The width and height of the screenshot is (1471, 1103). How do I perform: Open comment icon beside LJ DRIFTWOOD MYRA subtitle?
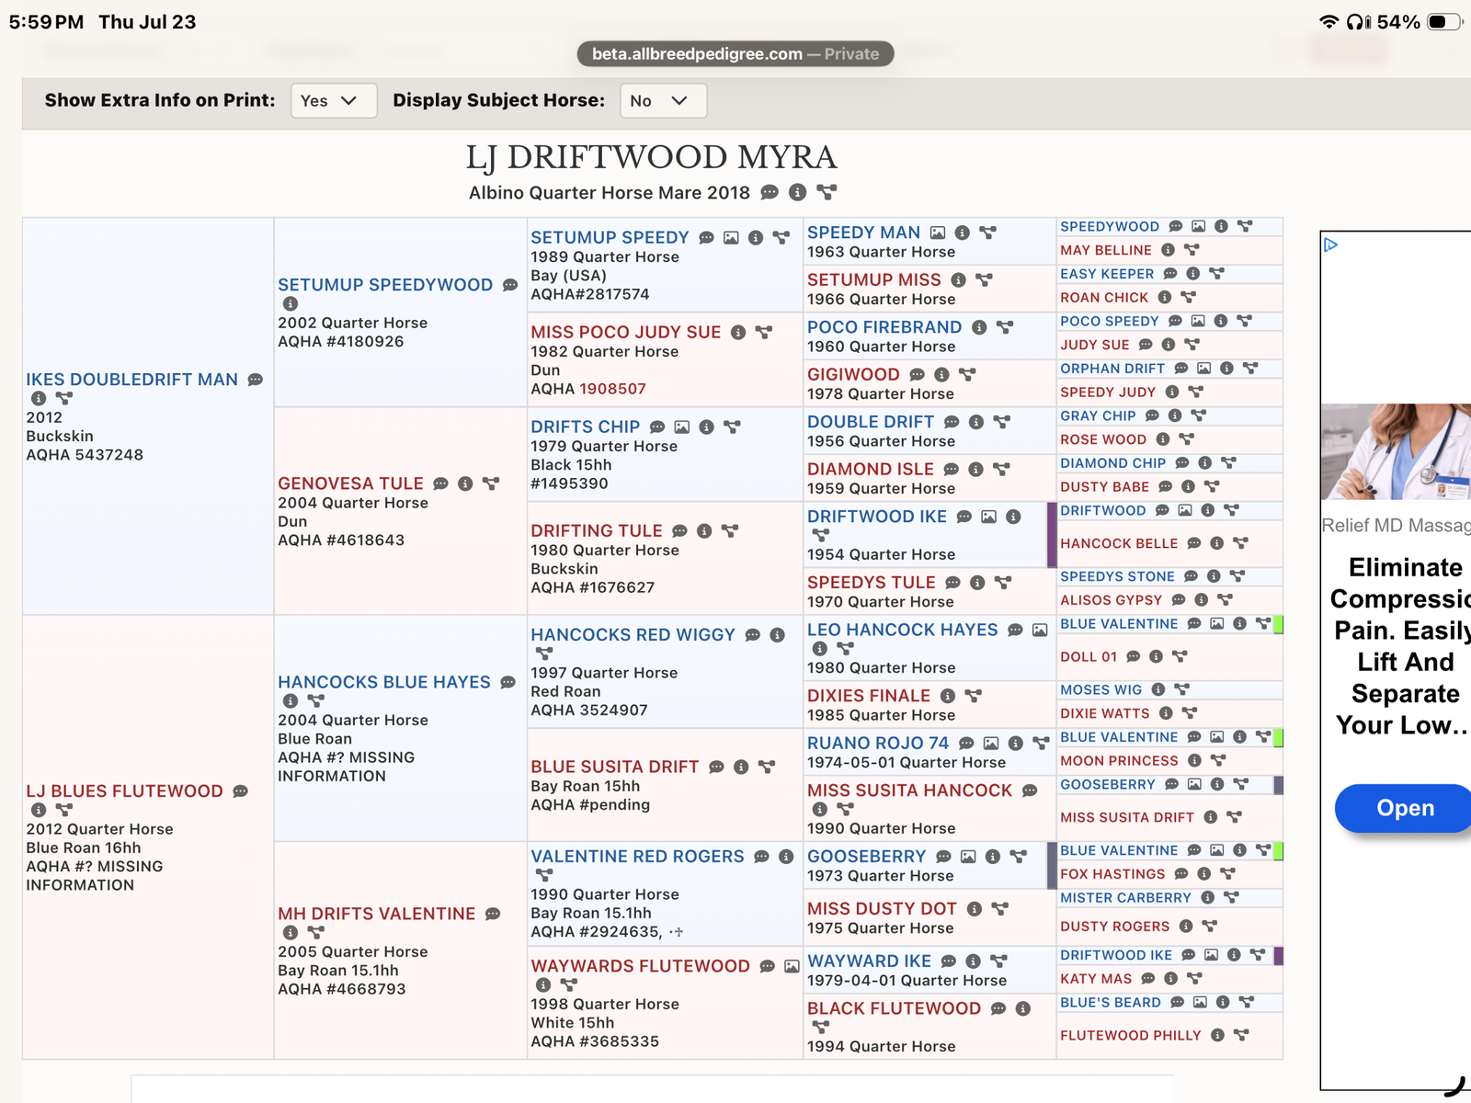(x=770, y=192)
